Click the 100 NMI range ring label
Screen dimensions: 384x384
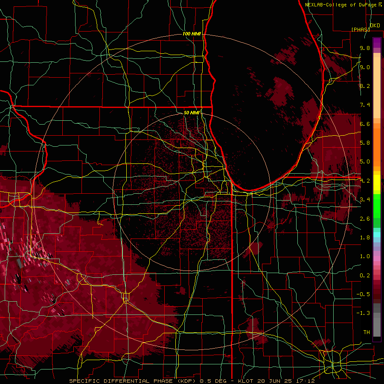[192, 34]
